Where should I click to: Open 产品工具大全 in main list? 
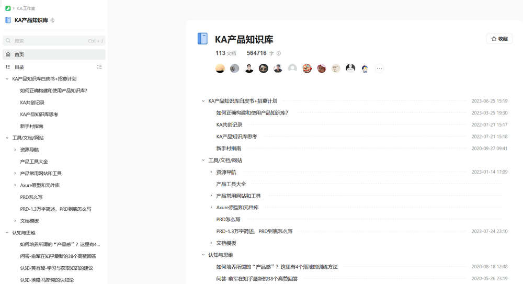pyautogui.click(x=231, y=184)
